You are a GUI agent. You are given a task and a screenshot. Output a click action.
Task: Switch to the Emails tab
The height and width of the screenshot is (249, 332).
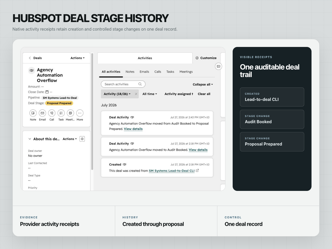(x=144, y=72)
